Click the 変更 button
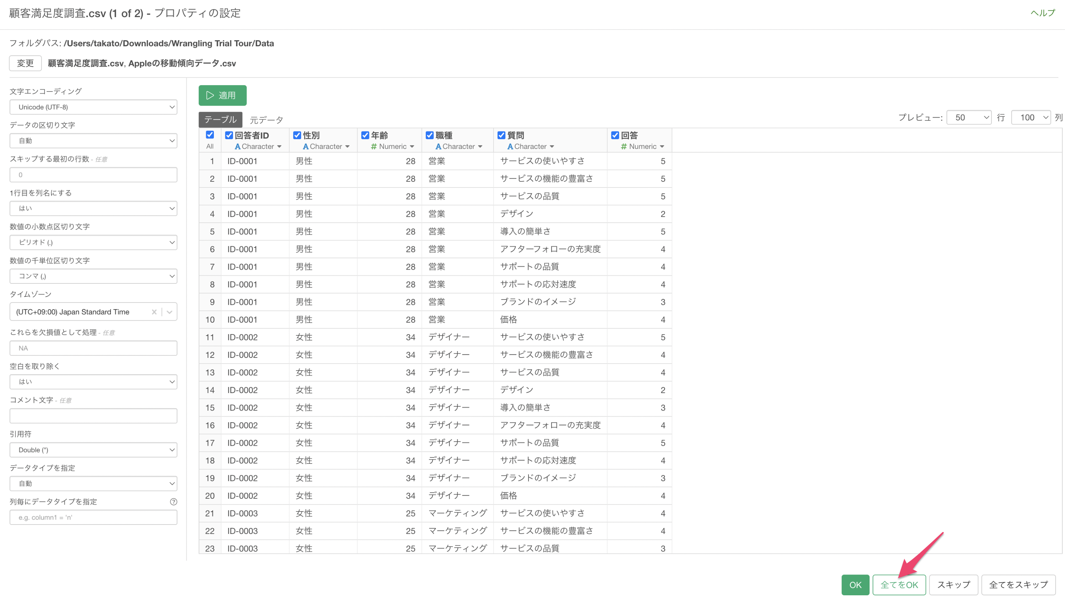1065x601 pixels. pyautogui.click(x=25, y=63)
